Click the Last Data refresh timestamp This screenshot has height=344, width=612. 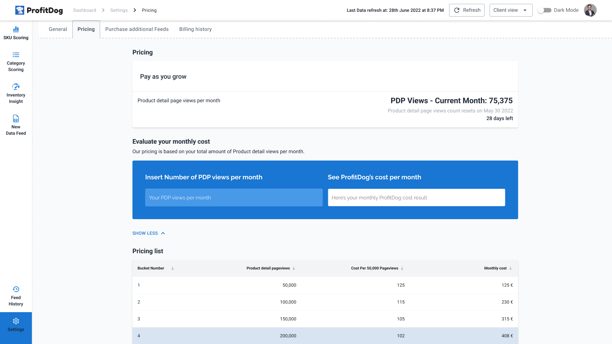[x=395, y=10]
